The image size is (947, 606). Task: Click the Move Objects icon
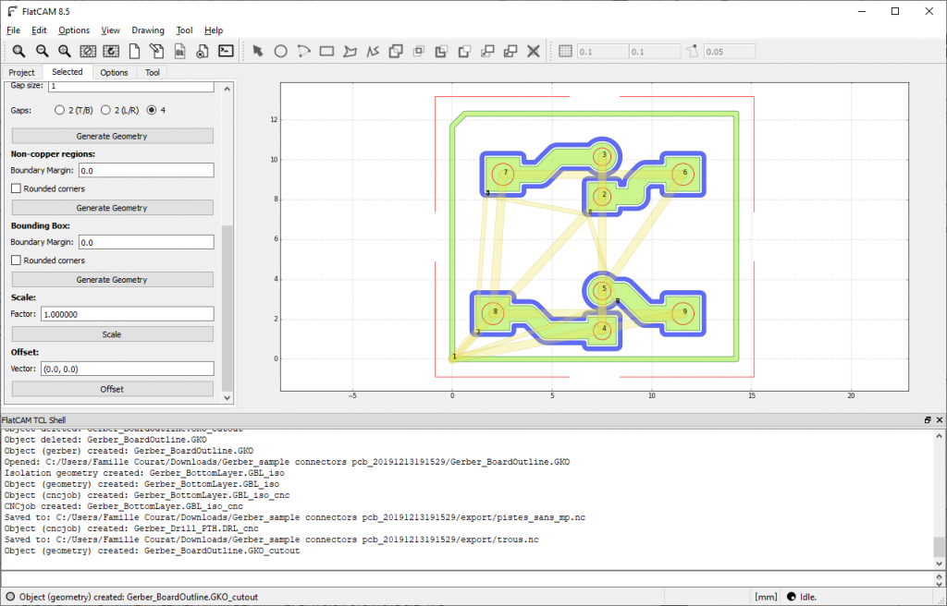(x=487, y=52)
